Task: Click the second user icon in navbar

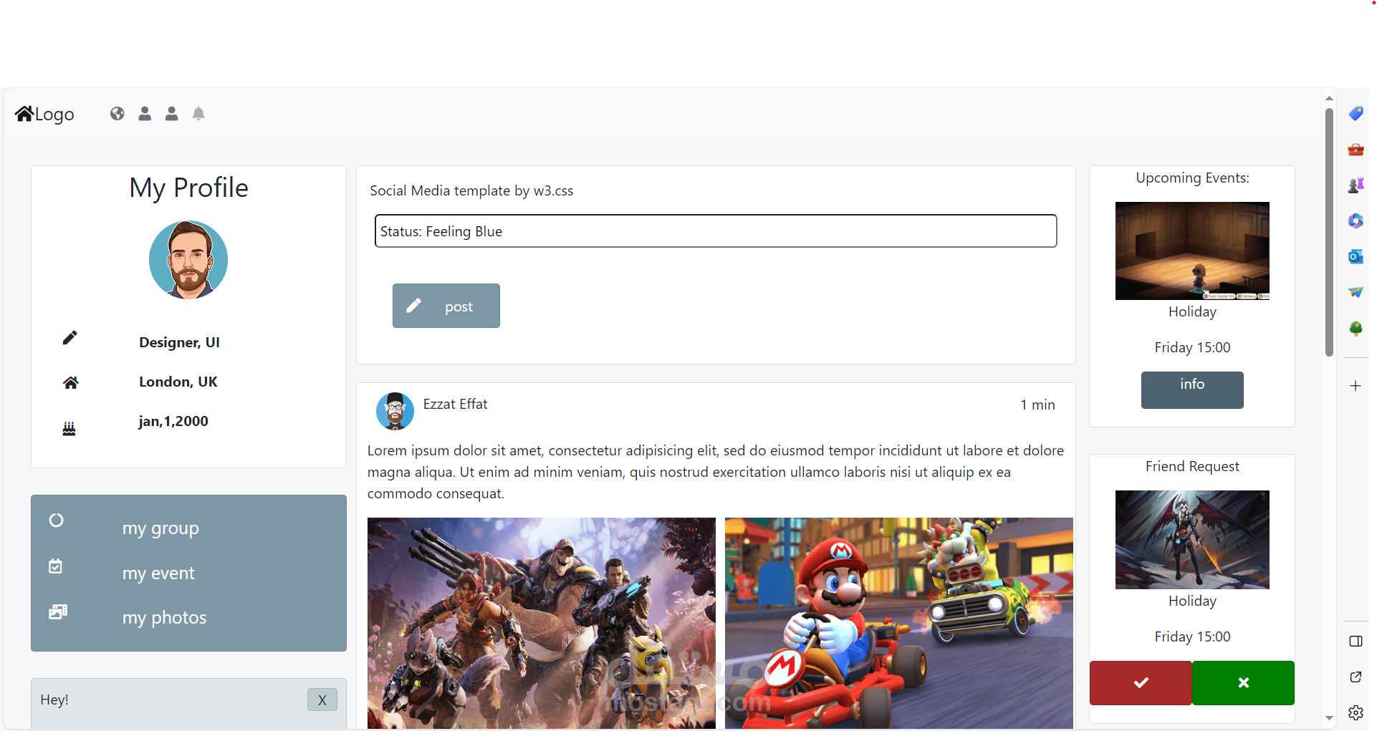Action: (172, 114)
